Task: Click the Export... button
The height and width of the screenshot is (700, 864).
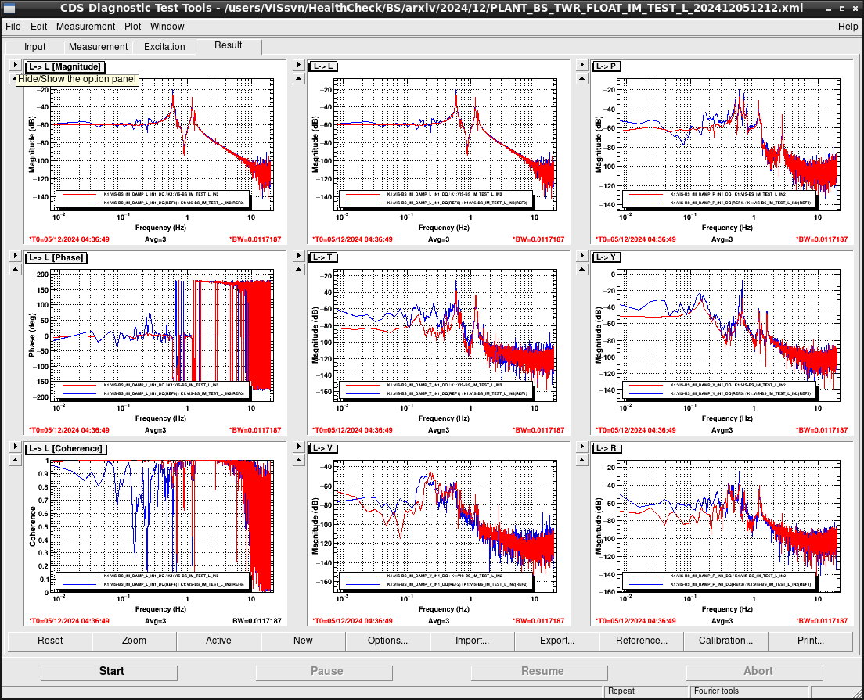Action: (556, 641)
